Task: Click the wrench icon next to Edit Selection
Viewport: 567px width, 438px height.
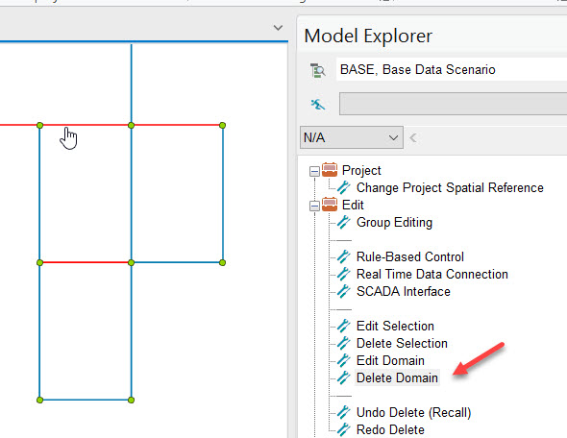Action: coord(343,326)
